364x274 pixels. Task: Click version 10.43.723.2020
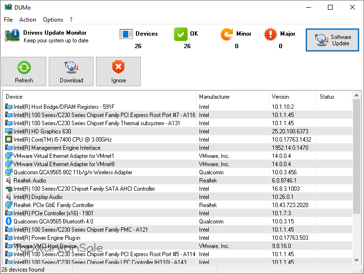pos(290,205)
